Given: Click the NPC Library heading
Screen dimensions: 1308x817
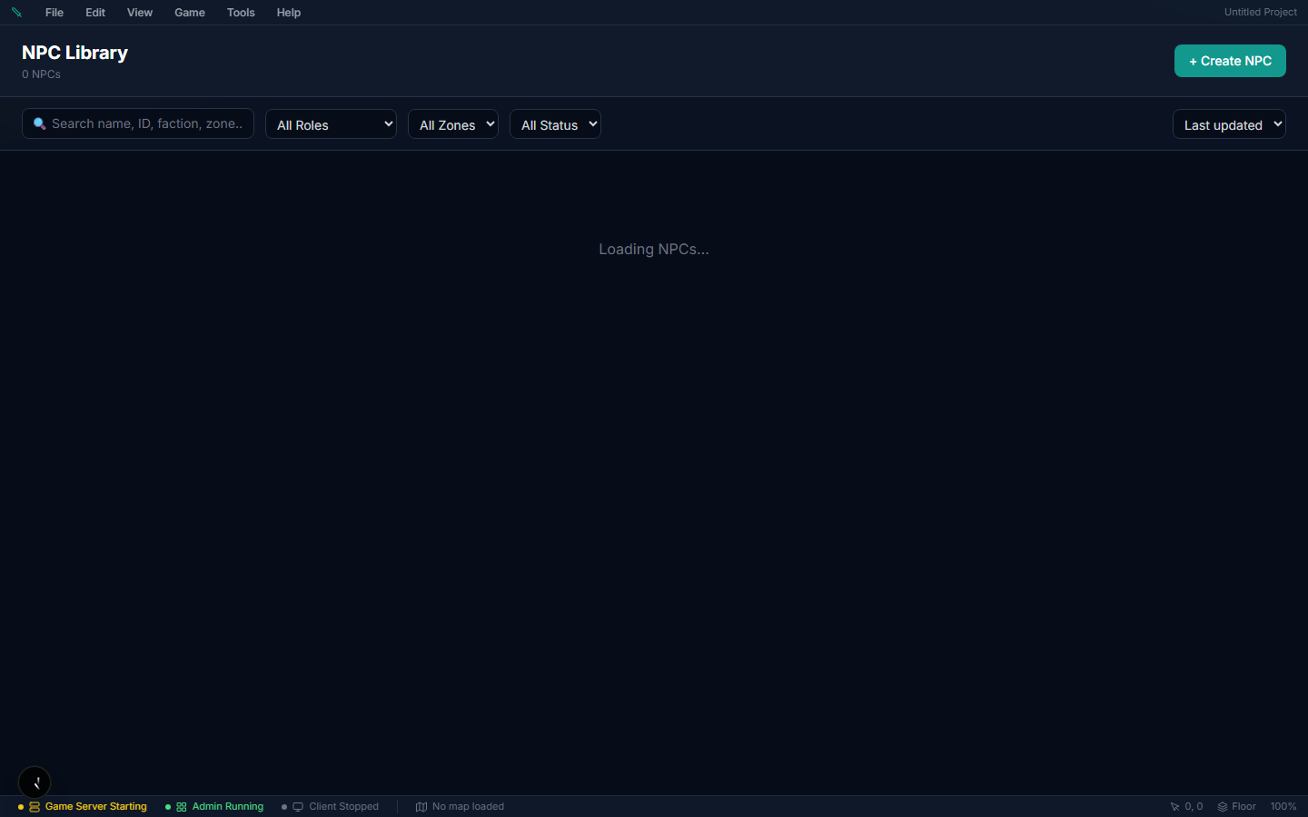Looking at the screenshot, I should pos(74,53).
